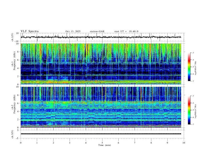Image resolution: width=207 pixels, height=160 pixels.
Task: Click the "1" tick on the time axis
Action: click(x=37, y=143)
